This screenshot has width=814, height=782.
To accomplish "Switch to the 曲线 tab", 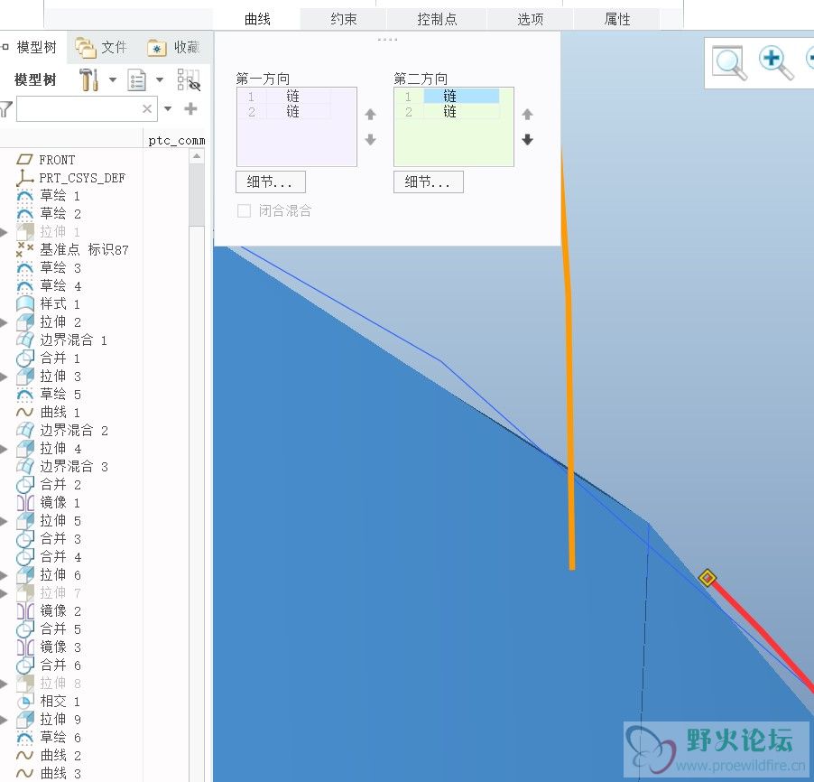I will pyautogui.click(x=257, y=19).
